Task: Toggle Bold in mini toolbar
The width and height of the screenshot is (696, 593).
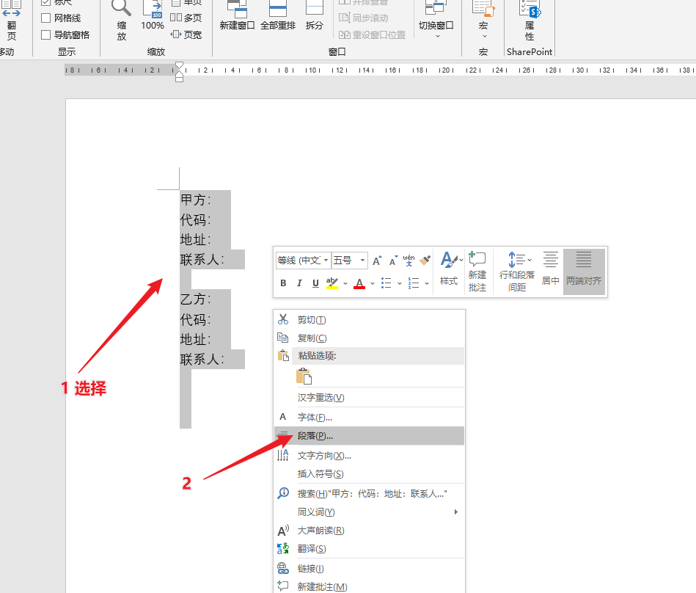Action: click(x=283, y=283)
